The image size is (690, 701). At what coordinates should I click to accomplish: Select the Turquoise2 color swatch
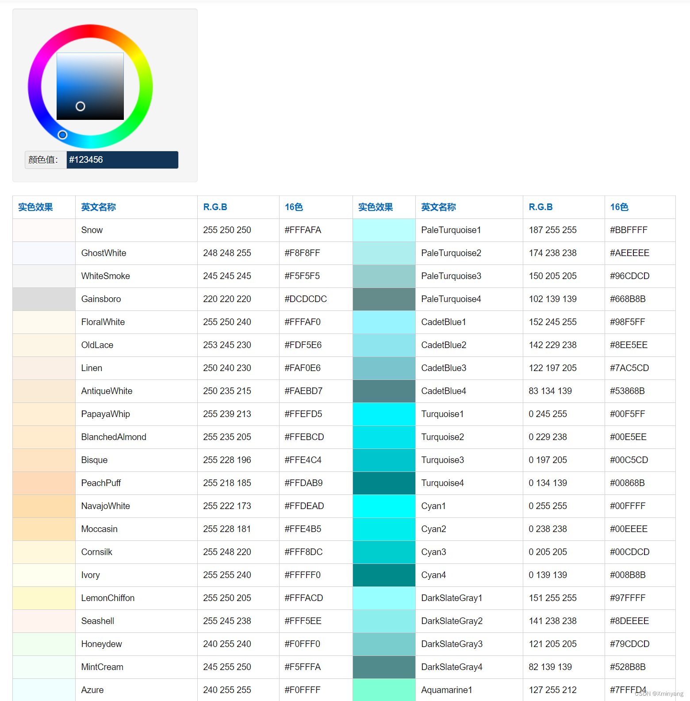384,437
